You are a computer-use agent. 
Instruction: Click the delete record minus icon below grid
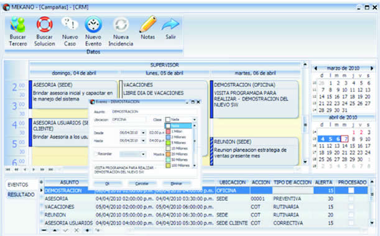[x=44, y=230]
